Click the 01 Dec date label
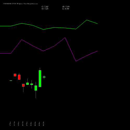This screenshot has height=130, width=130. [x=31, y=123]
